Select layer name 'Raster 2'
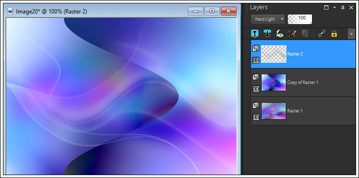Image resolution: width=359 pixels, height=178 pixels. coord(295,54)
